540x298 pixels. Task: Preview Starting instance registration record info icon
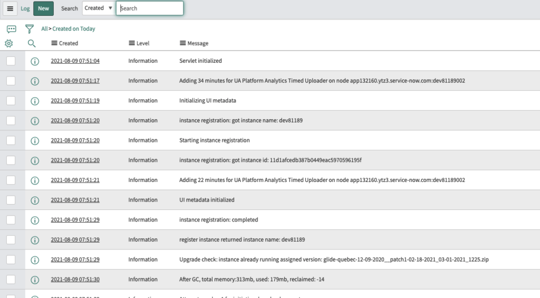[x=35, y=140]
